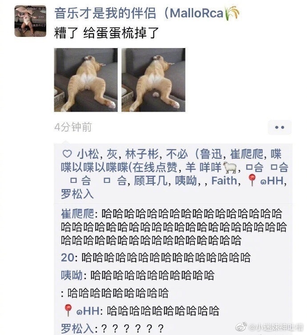
Task: Tap the Weibo logo watermark
Action: pyautogui.click(x=241, y=327)
